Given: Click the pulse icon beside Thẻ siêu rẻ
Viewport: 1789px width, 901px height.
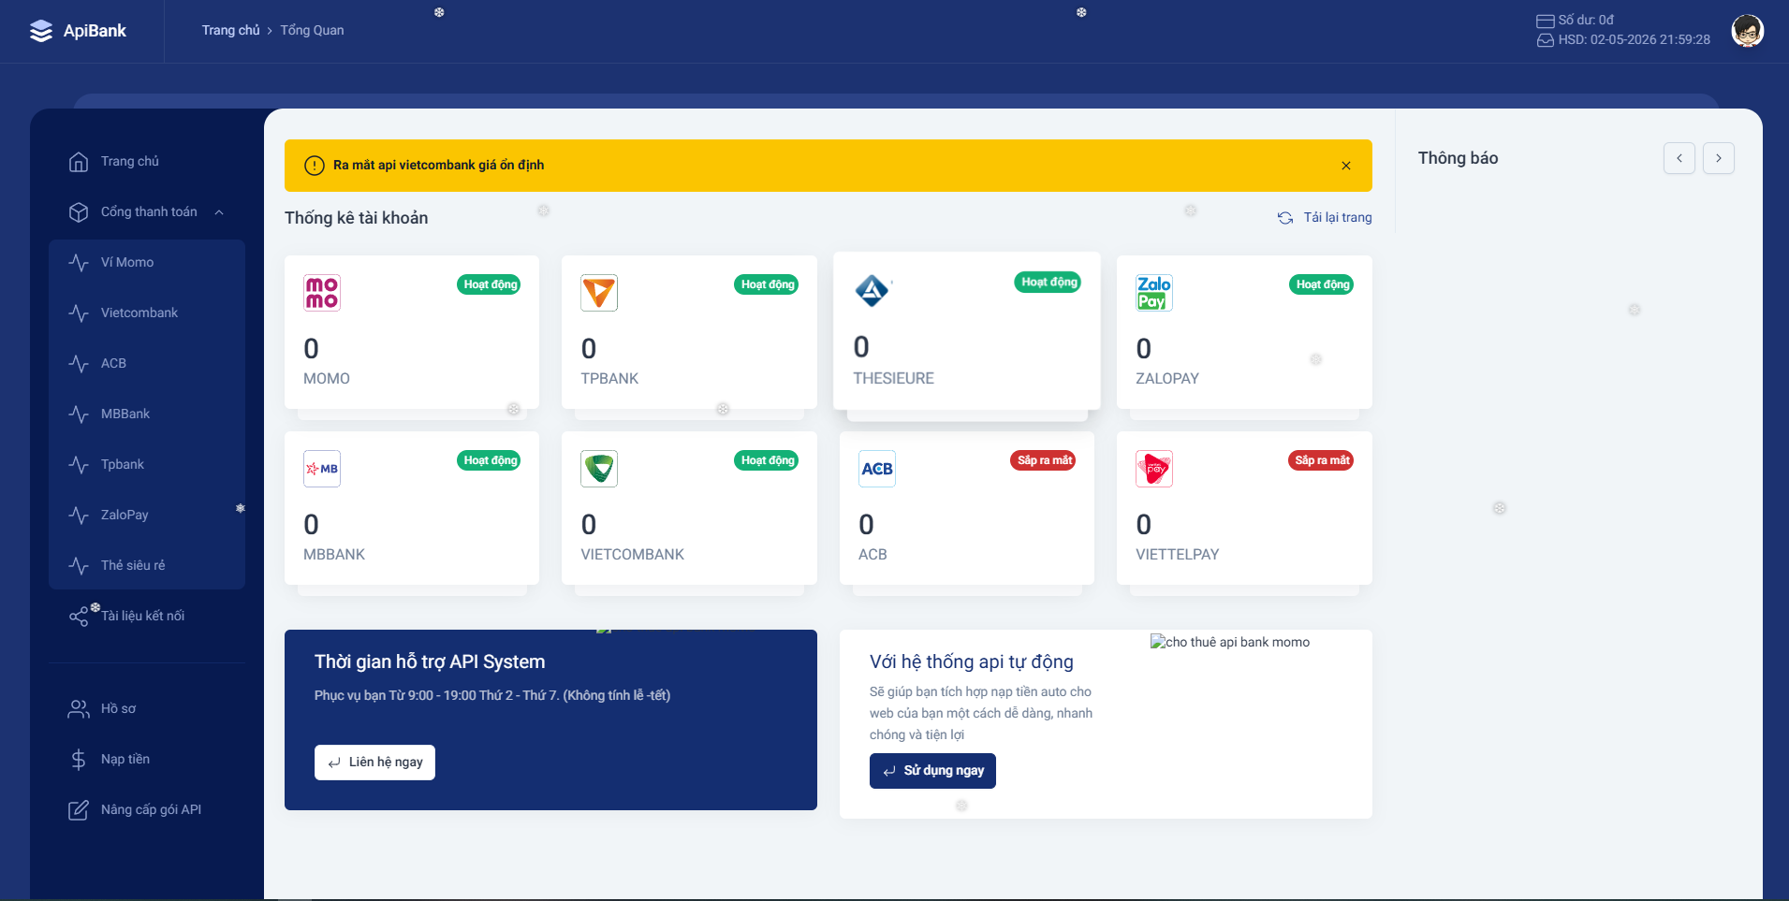Looking at the screenshot, I should pyautogui.click(x=79, y=566).
